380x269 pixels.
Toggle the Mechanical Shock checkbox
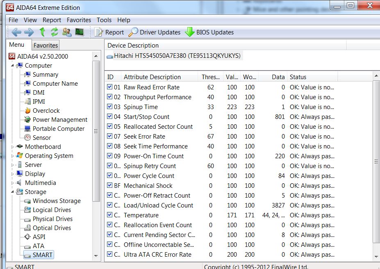coord(109,185)
